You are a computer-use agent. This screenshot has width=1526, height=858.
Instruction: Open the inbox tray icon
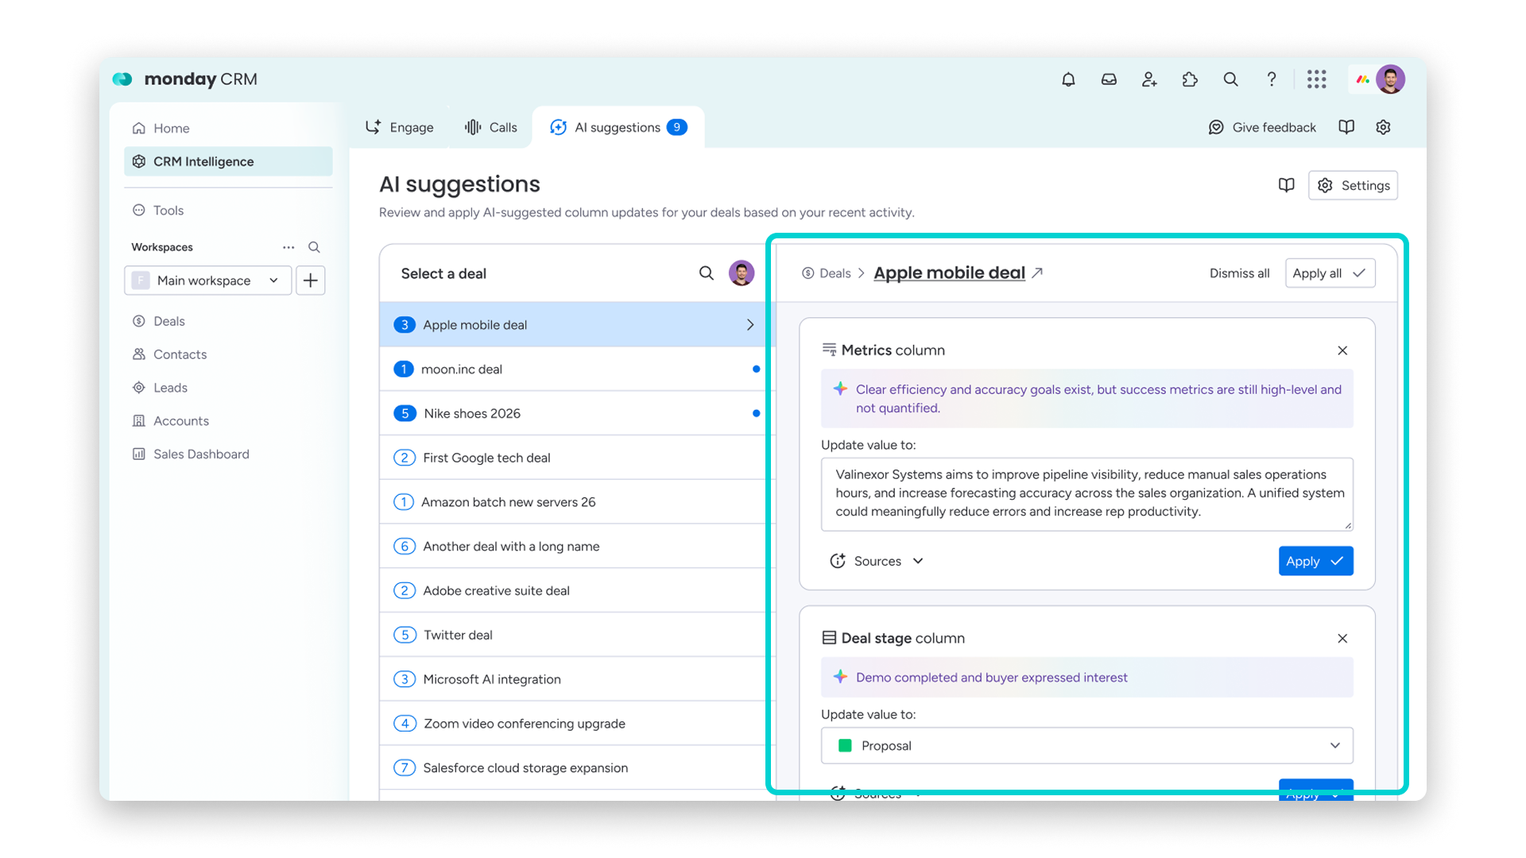pyautogui.click(x=1109, y=79)
